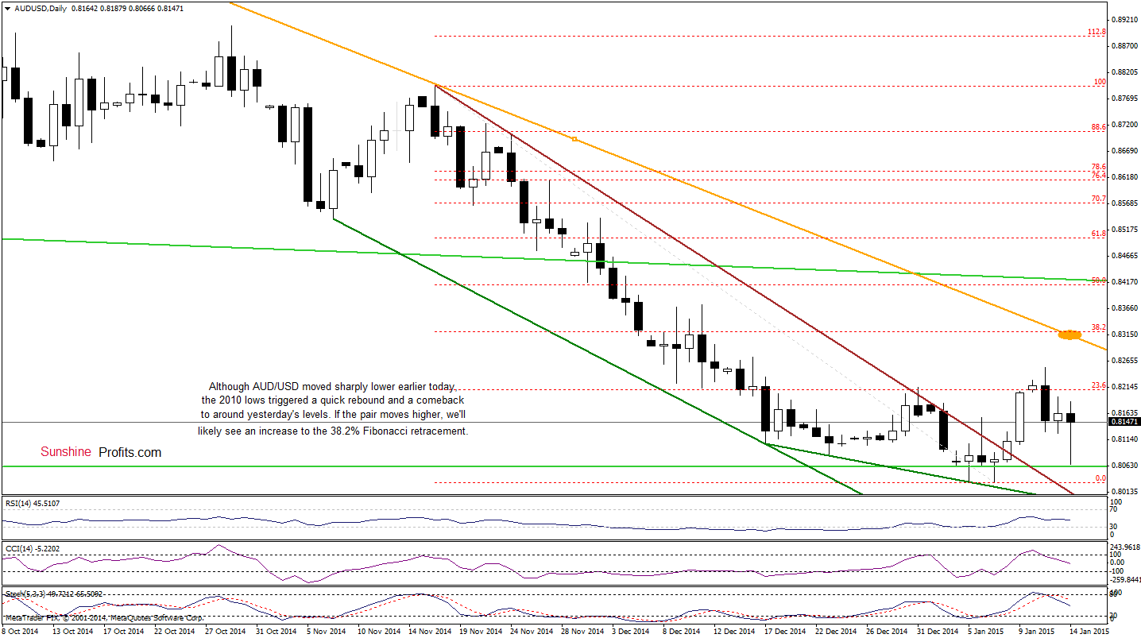Click the 5 Nov 2014 date label
The width and height of the screenshot is (1141, 638).
click(x=327, y=632)
